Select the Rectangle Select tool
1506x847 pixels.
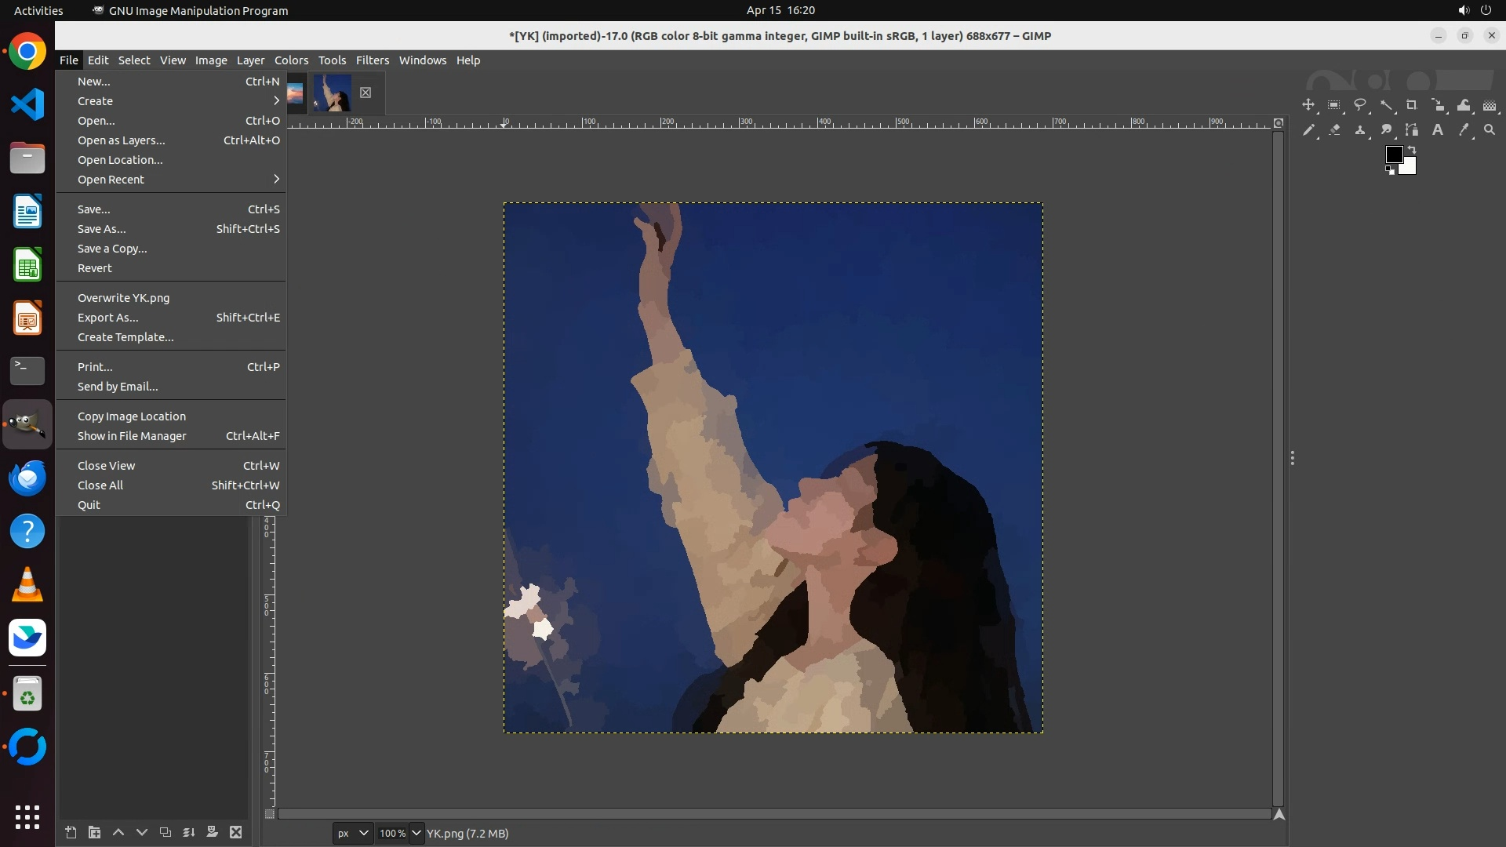click(1334, 105)
